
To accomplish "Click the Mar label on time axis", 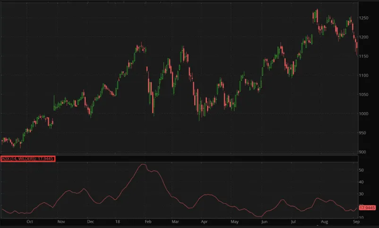I will click(x=175, y=222).
